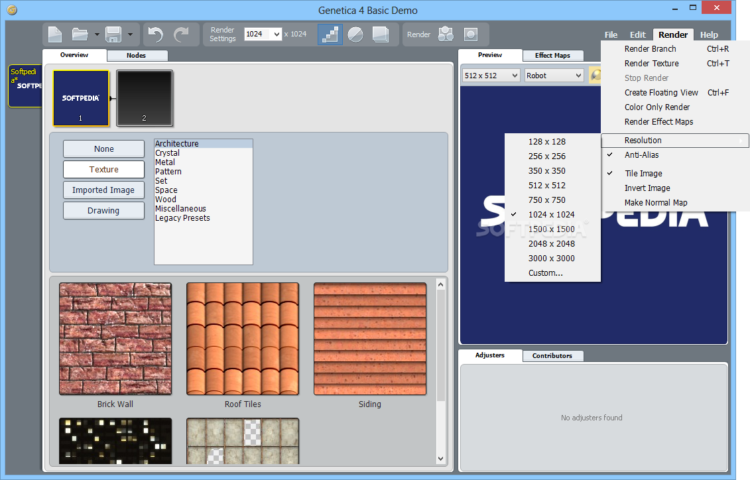Image resolution: width=750 pixels, height=480 pixels.
Task: Switch to the Effect Maps tab
Action: pos(552,56)
